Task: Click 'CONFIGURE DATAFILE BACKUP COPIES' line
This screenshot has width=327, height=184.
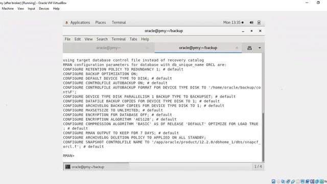Action: pos(141,101)
